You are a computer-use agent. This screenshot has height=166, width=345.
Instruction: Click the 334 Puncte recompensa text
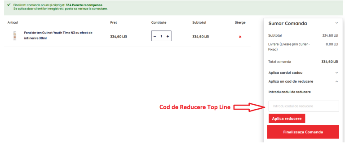point(84,5)
